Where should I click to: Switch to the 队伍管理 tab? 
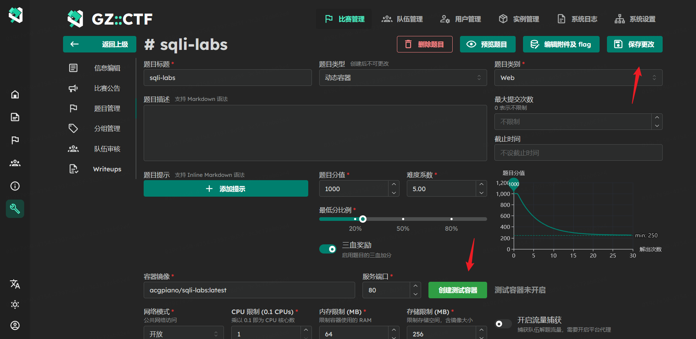(402, 19)
